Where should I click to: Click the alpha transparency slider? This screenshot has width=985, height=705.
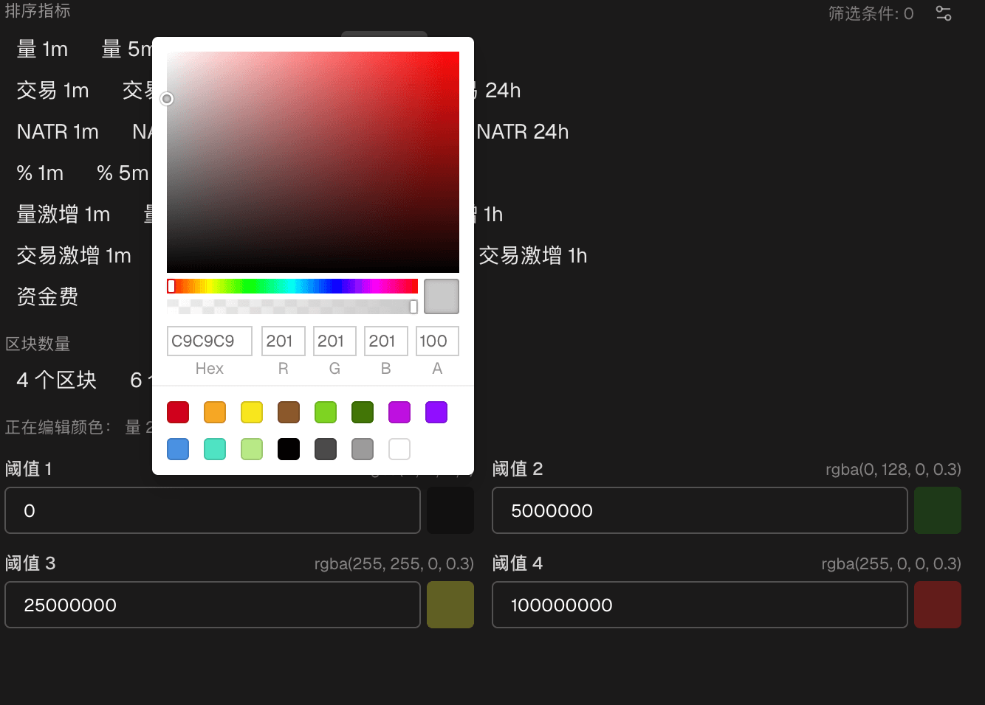click(x=292, y=307)
